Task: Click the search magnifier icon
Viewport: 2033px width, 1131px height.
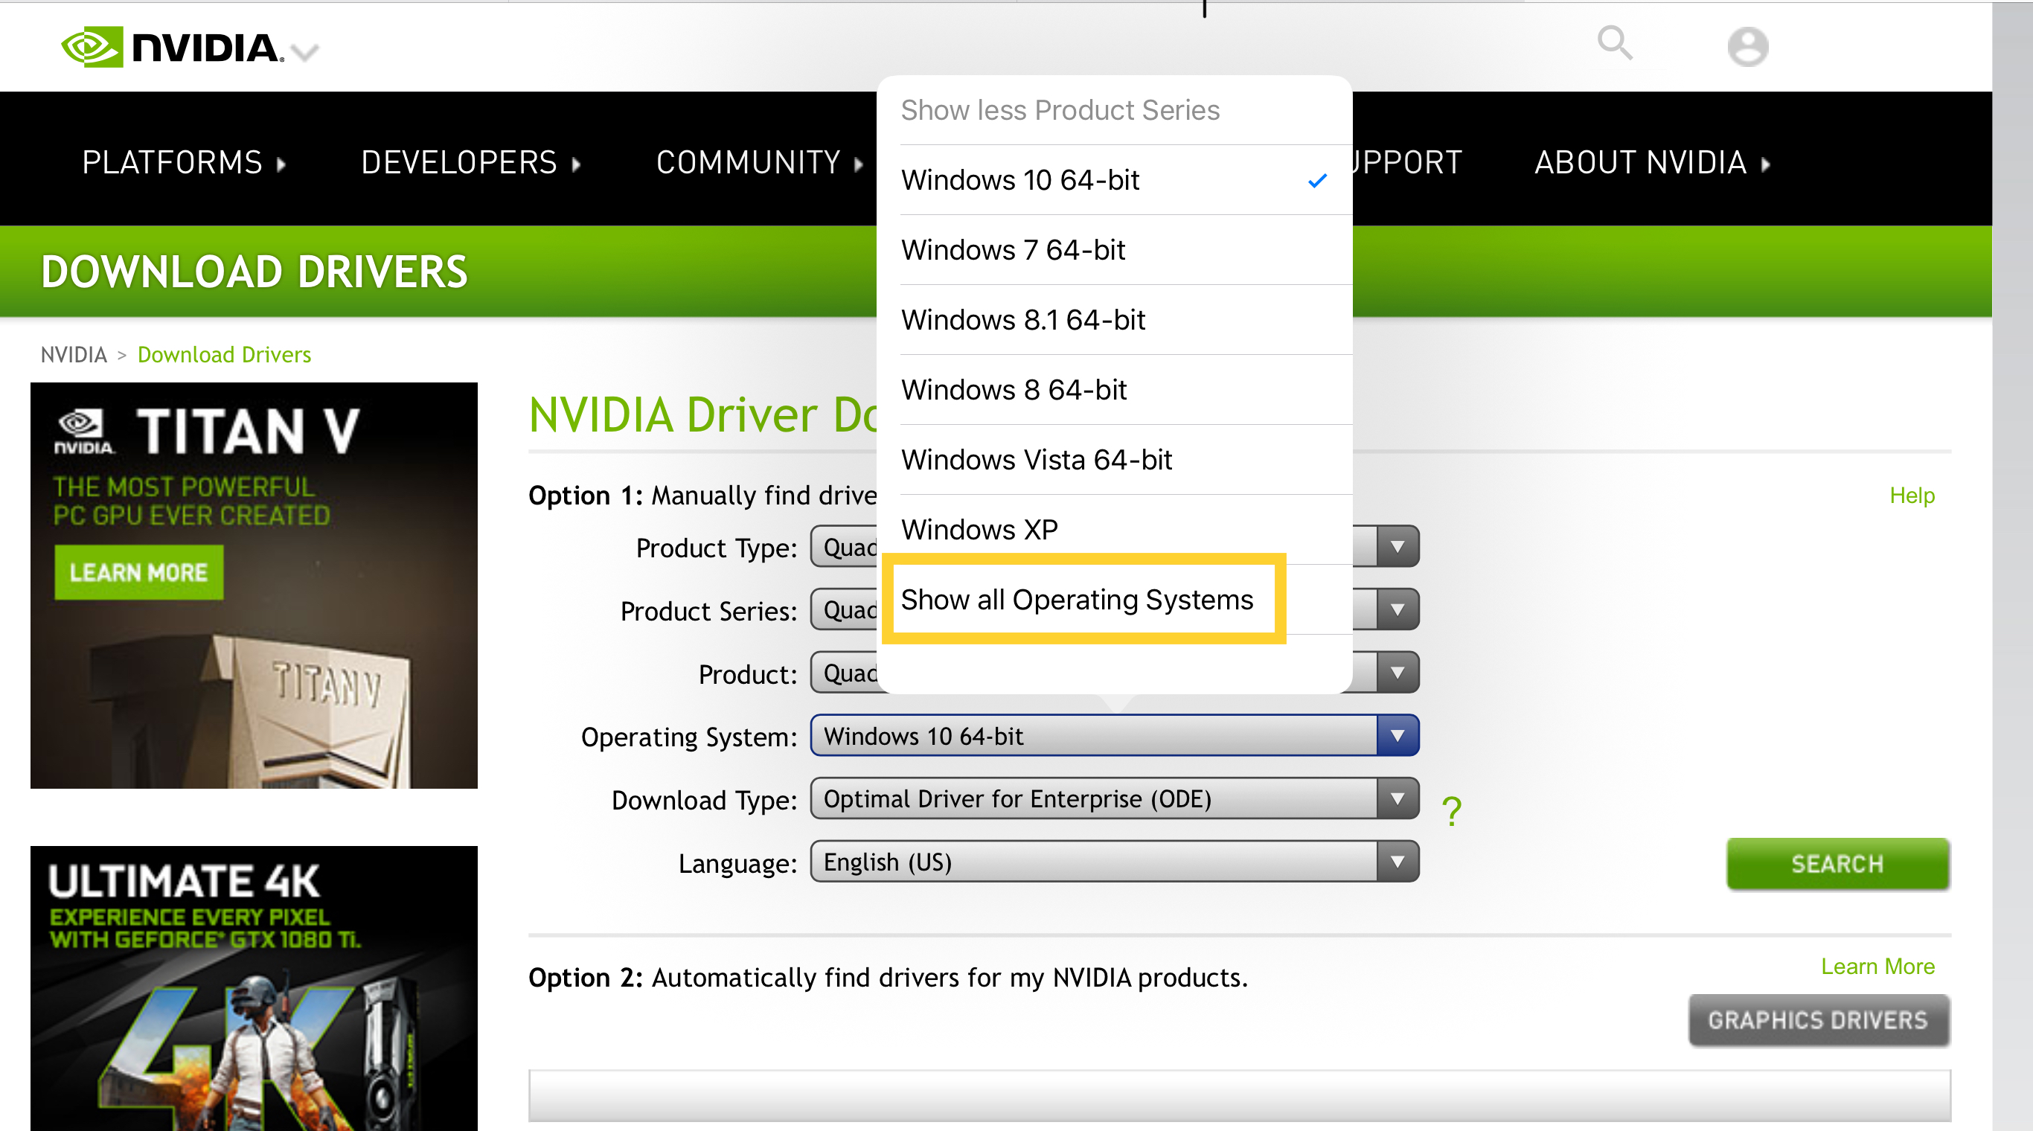Action: [x=1614, y=43]
